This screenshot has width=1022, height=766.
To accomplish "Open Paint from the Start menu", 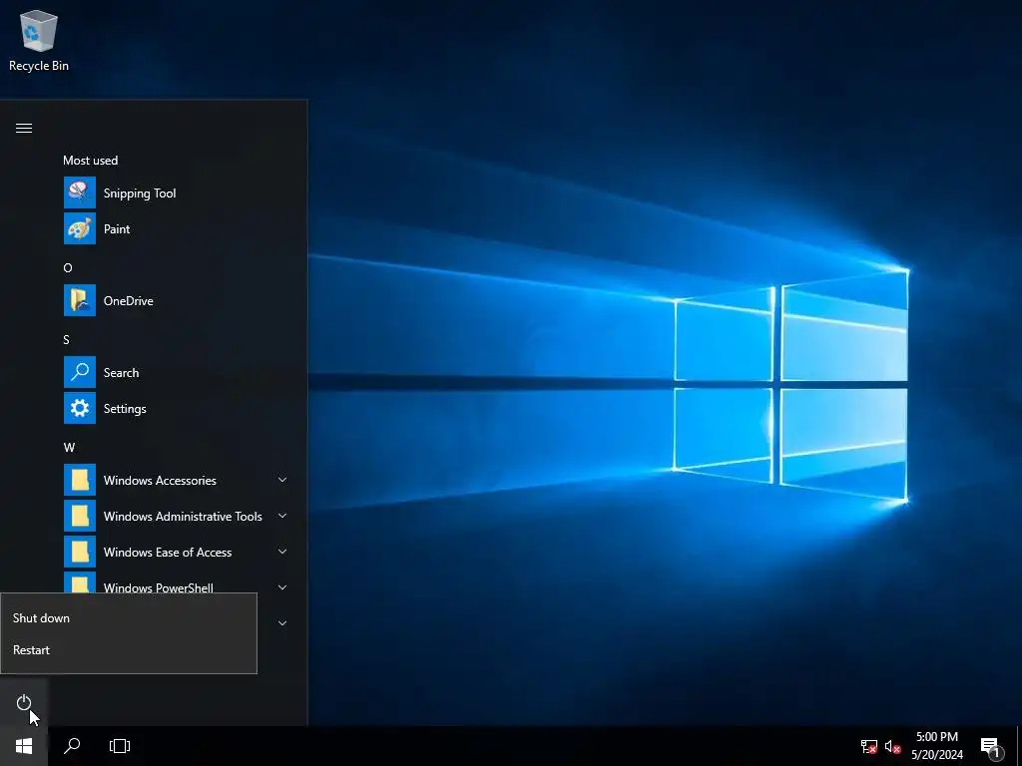I will point(177,228).
